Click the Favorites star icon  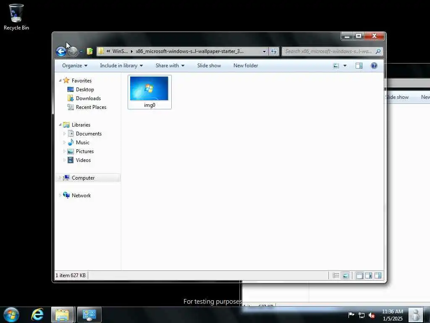66,80
